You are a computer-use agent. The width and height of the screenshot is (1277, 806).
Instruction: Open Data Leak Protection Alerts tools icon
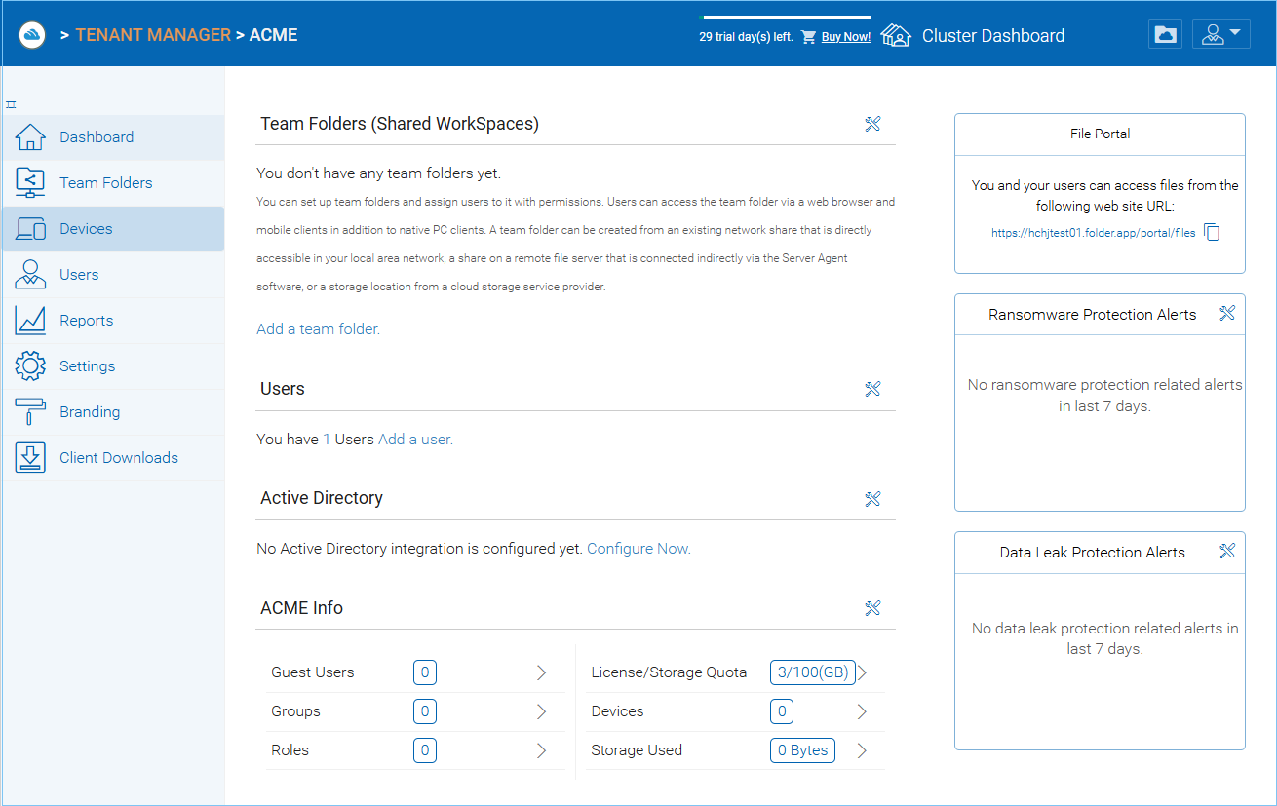tap(1227, 551)
